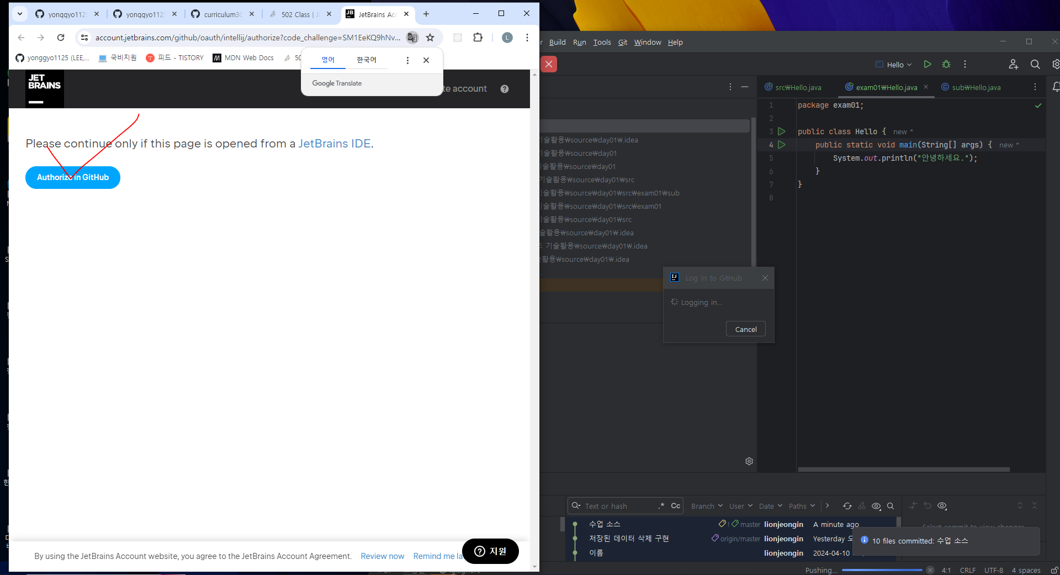1060x575 pixels.
Task: Run the main method from the gutter
Action: click(x=782, y=145)
